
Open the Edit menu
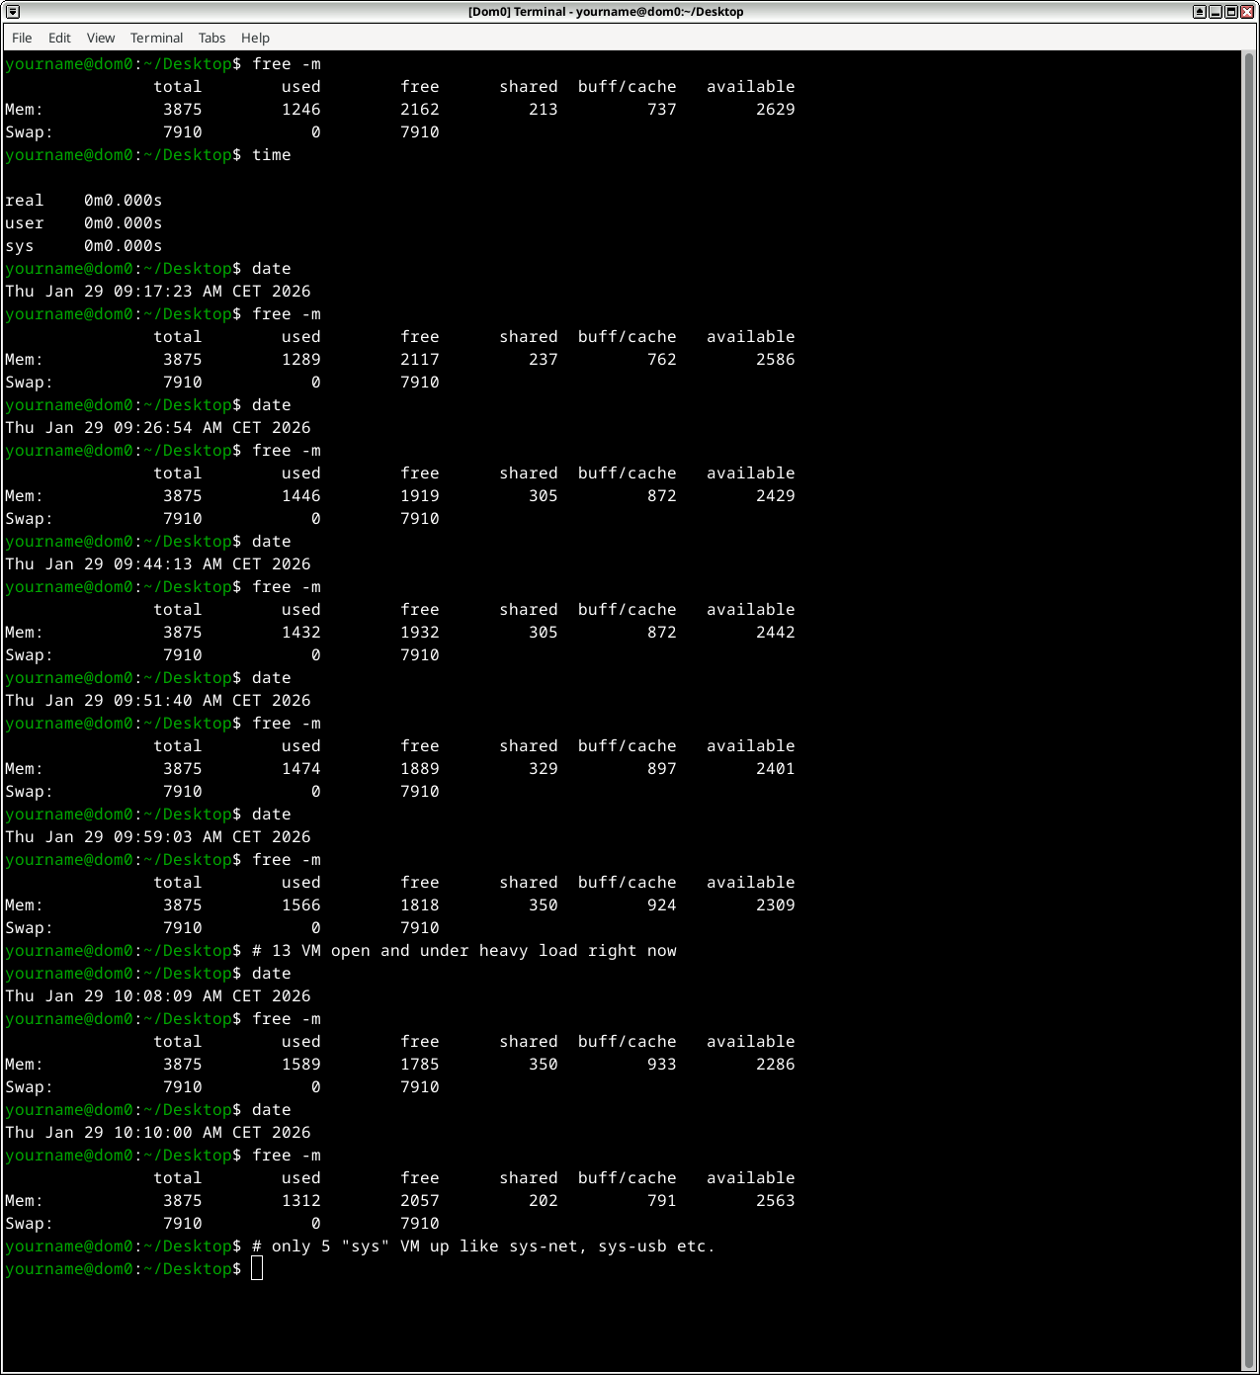(x=59, y=38)
